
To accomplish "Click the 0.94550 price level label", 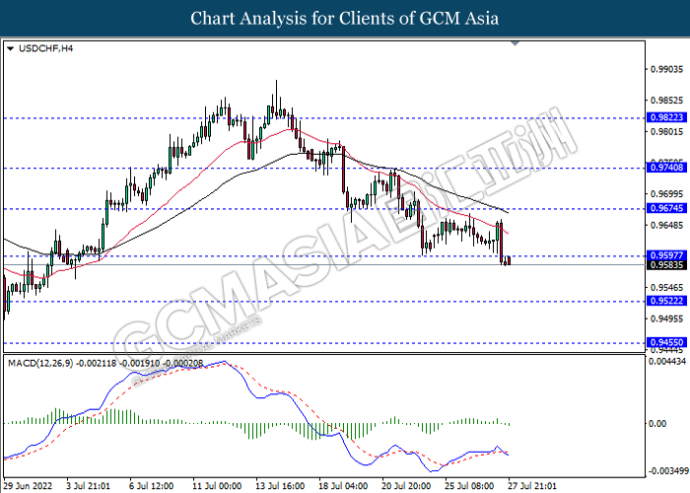I will 667,342.
